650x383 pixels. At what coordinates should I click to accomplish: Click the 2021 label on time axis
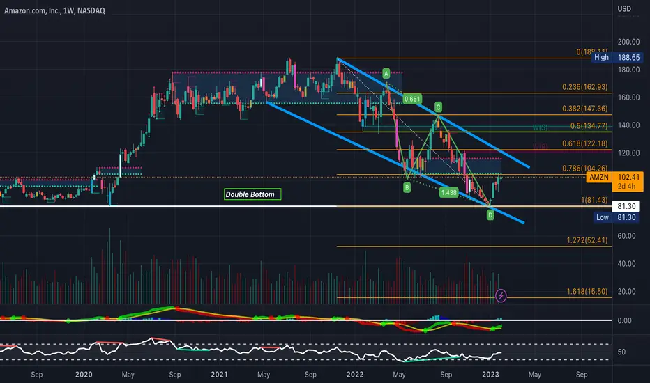point(219,375)
